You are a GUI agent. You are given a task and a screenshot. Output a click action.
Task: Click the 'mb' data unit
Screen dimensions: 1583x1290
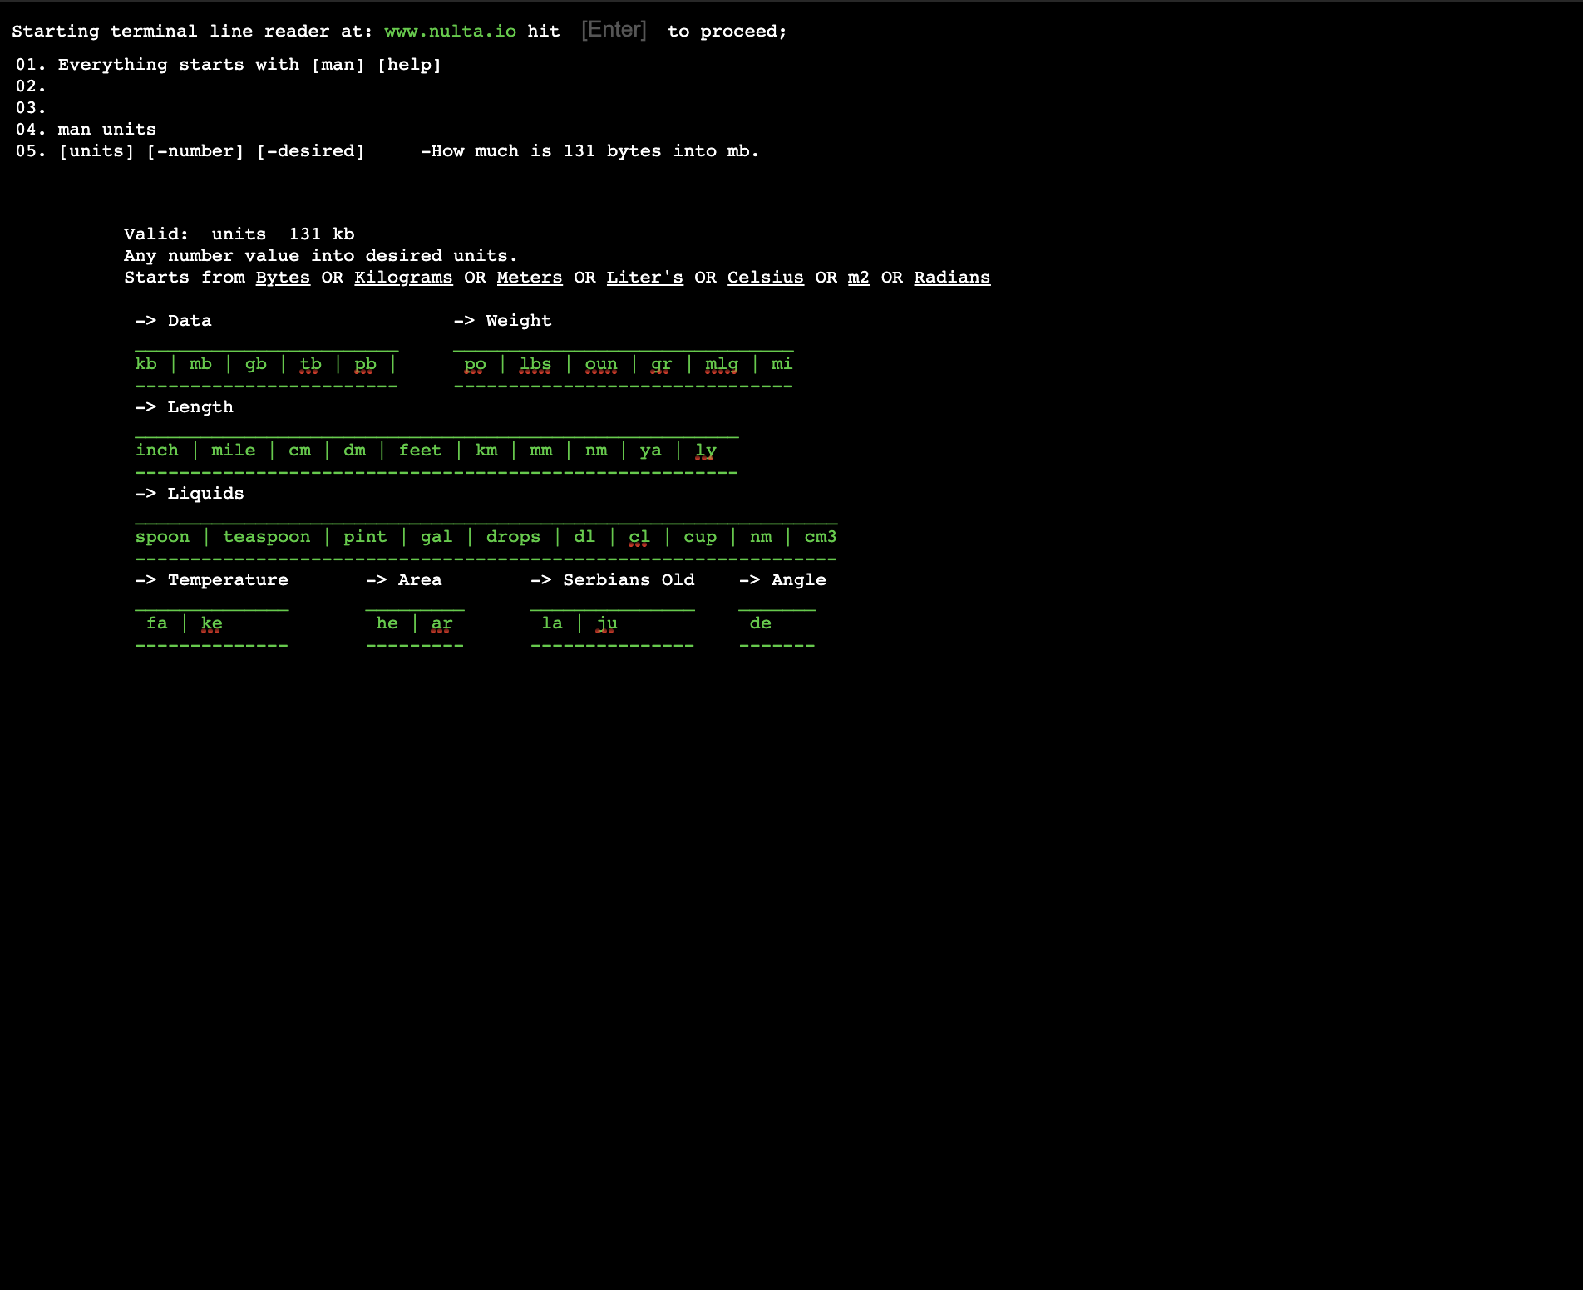click(200, 364)
